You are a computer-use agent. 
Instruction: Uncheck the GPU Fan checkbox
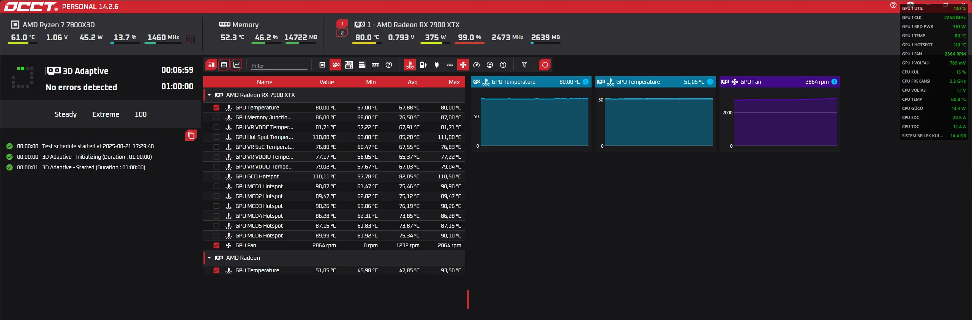(216, 245)
